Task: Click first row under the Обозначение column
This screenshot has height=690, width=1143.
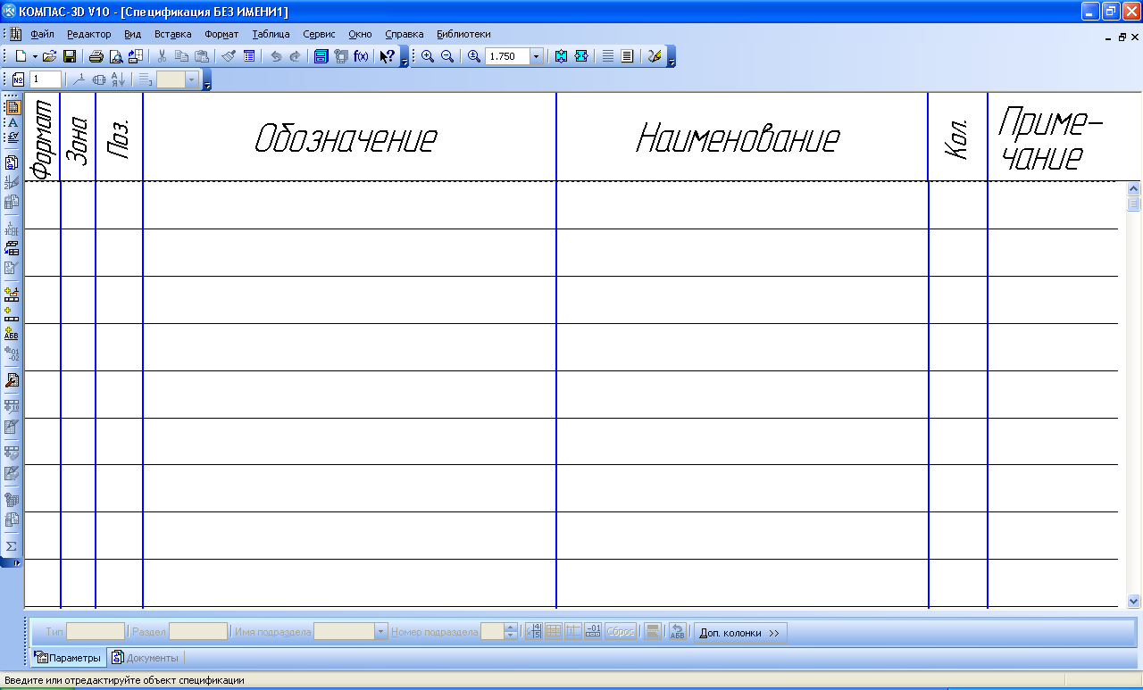Action: tap(349, 205)
